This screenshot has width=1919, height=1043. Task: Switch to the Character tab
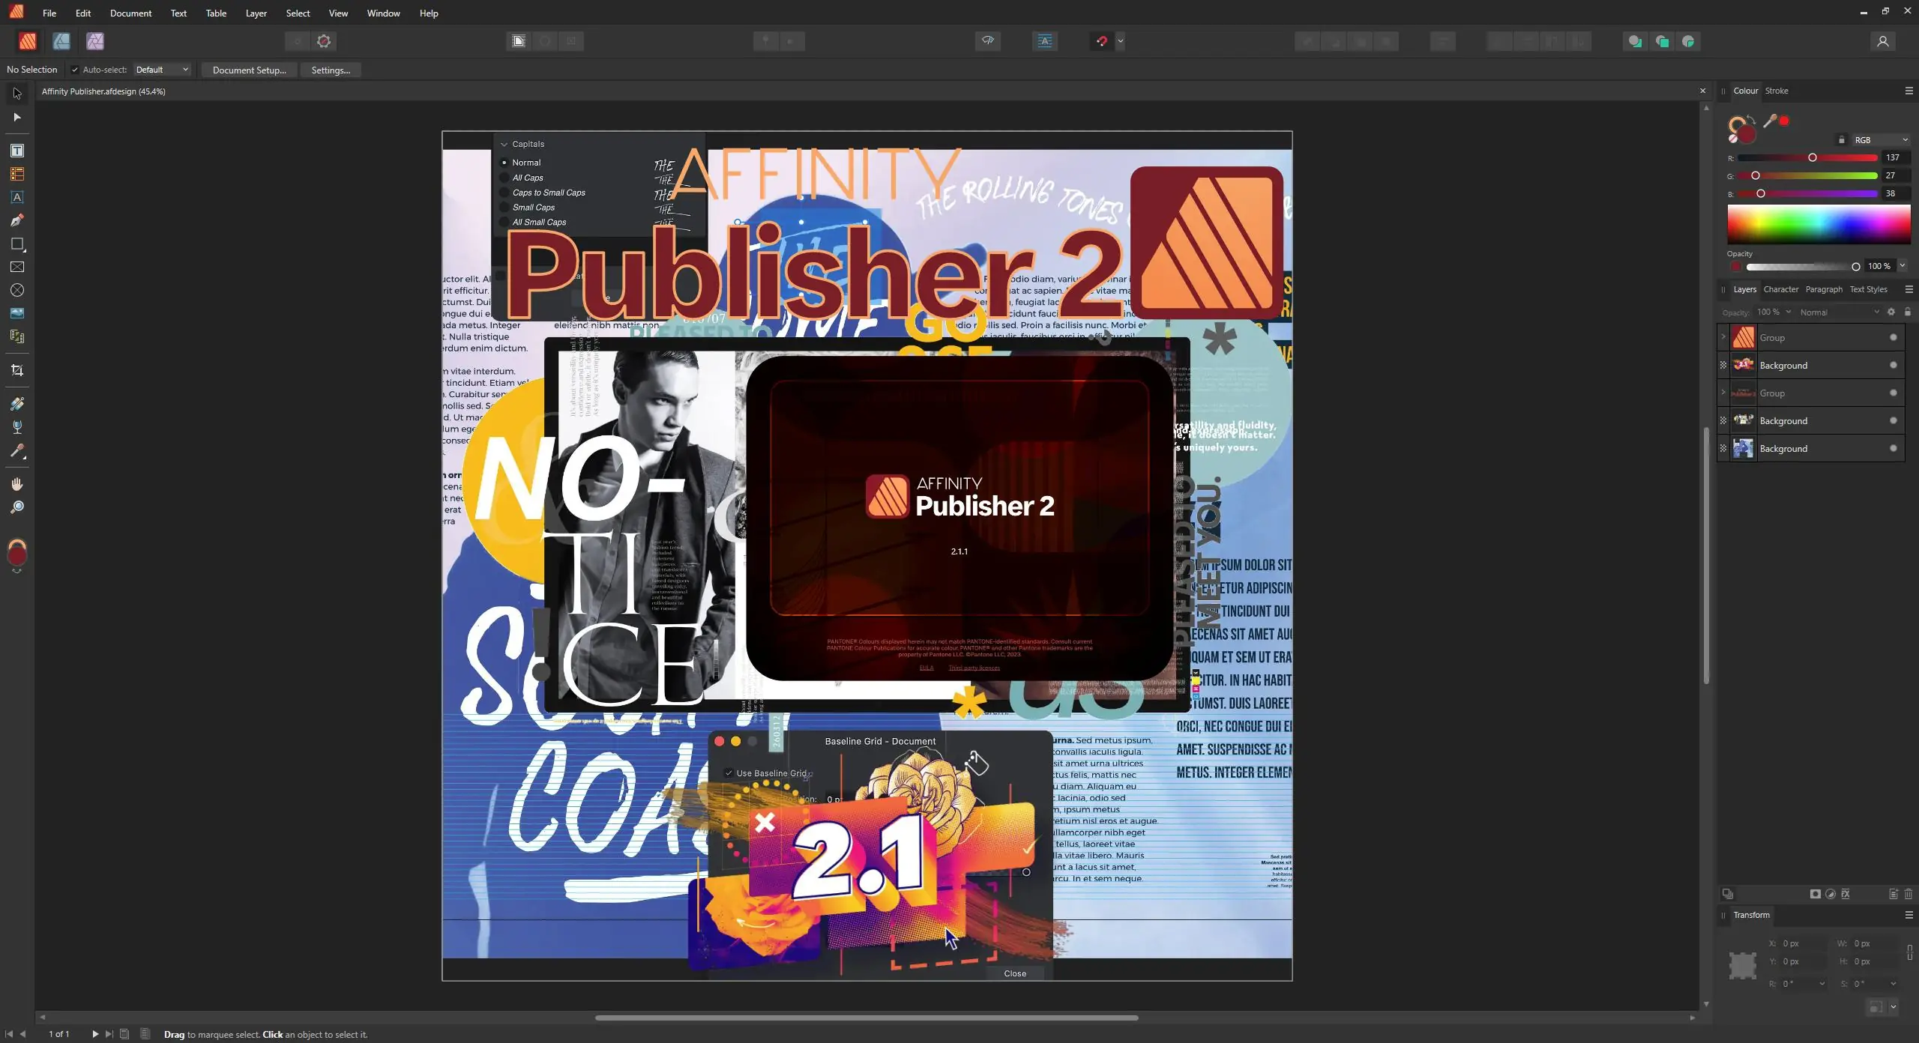coord(1780,289)
